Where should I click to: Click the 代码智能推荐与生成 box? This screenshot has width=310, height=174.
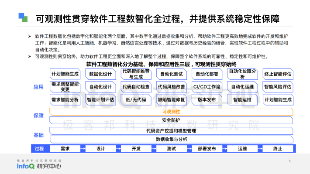pos(136,74)
